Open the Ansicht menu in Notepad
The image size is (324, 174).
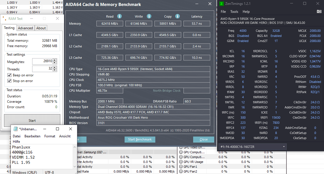tap(65, 136)
